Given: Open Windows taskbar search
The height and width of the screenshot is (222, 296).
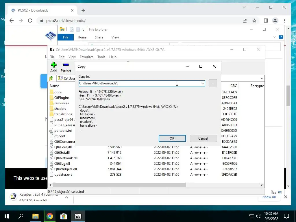Looking at the screenshot, I should [x=21, y=216].
